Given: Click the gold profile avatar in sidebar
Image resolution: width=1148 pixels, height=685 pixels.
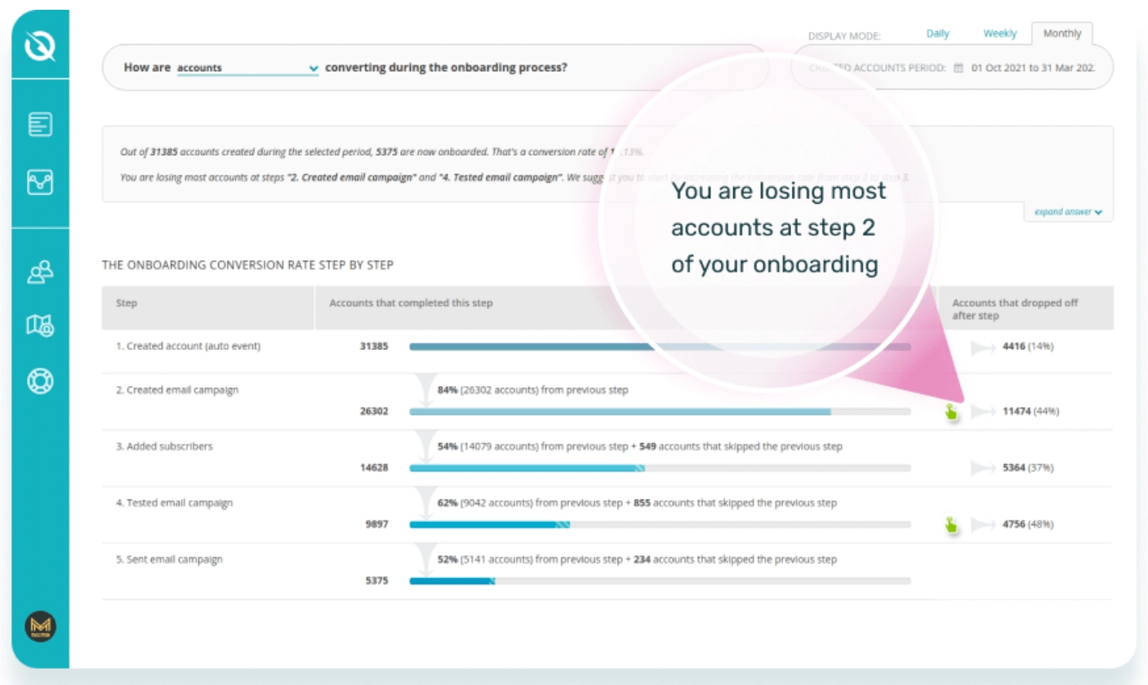Looking at the screenshot, I should click(40, 626).
